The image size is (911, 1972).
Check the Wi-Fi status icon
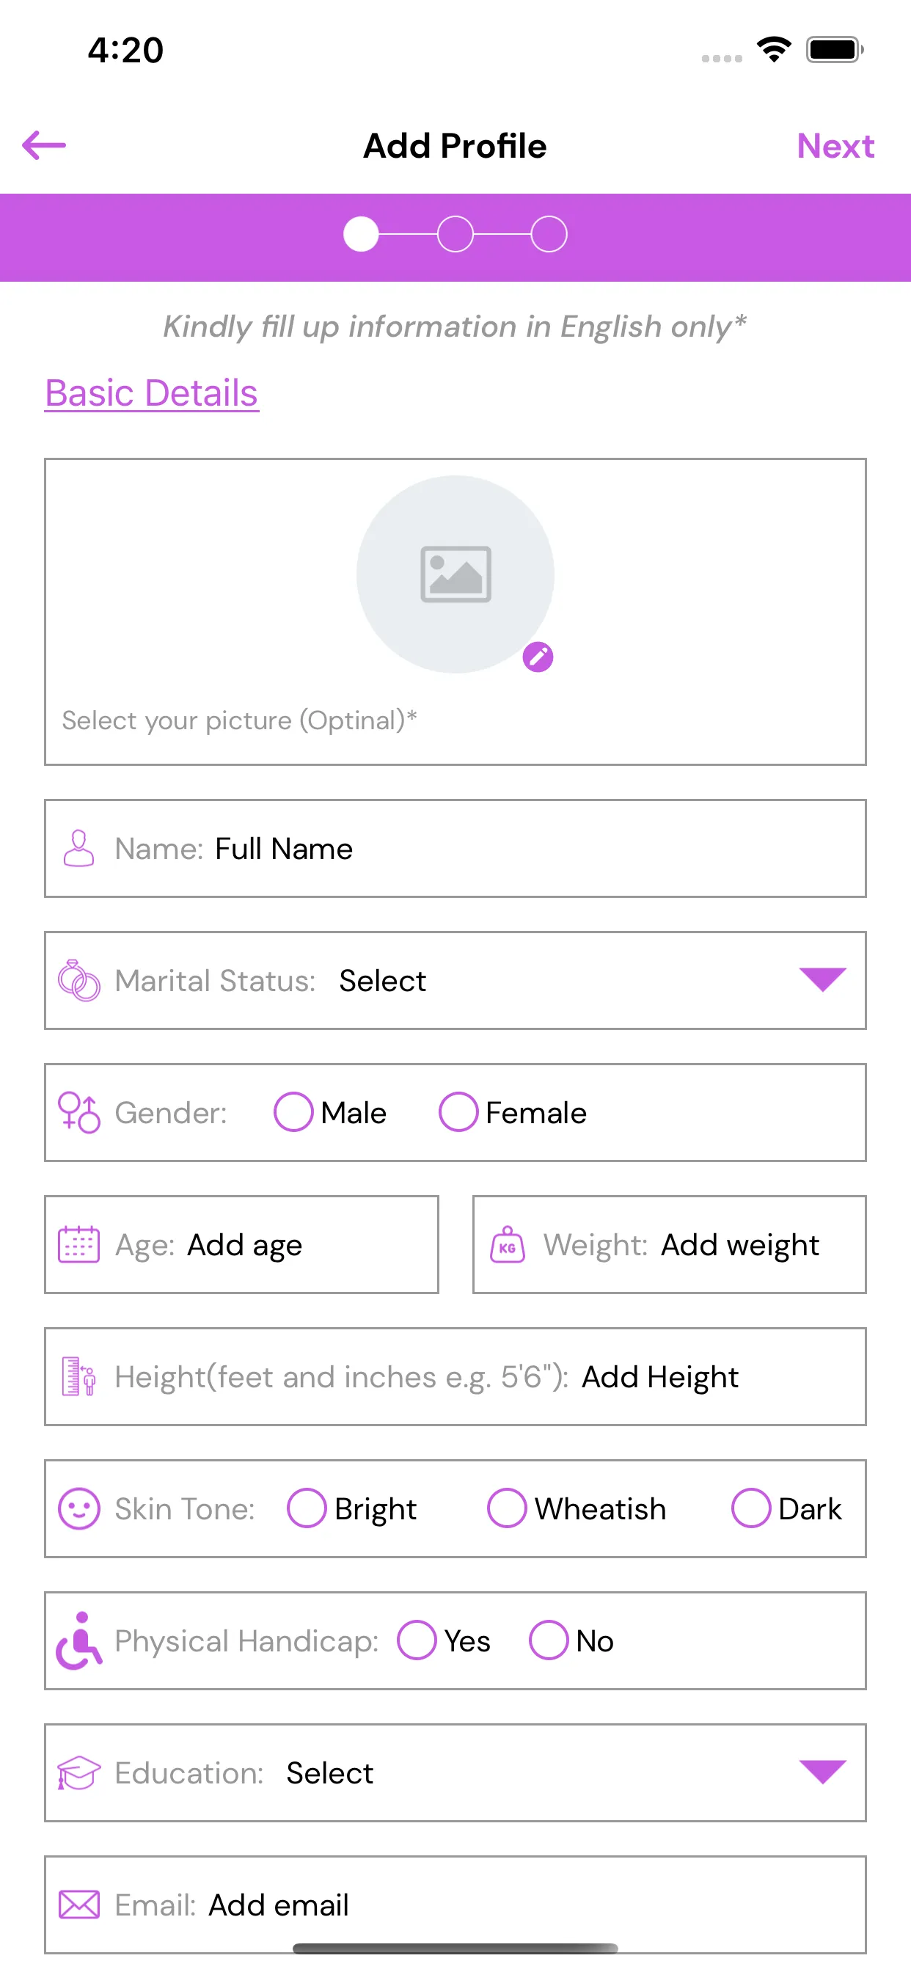(774, 50)
